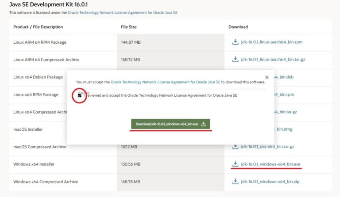Select the macOS Compressed Archive text
Viewport: 340px width, 197px height.
coord(40,147)
